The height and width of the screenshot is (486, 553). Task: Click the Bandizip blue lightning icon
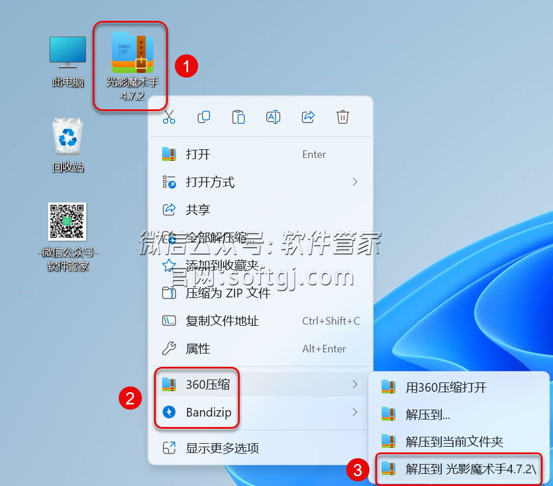point(169,412)
